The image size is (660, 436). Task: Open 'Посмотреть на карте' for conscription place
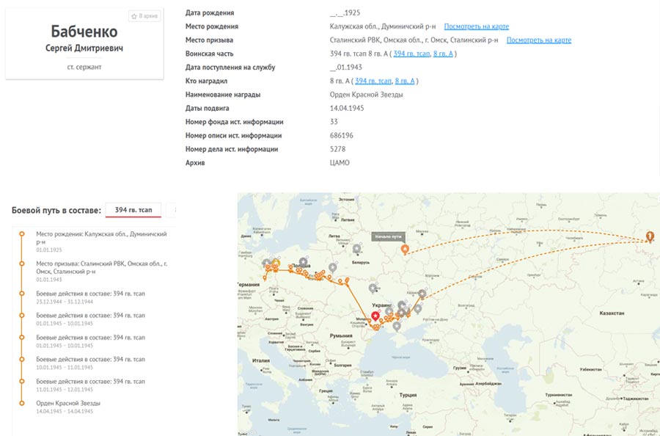pos(539,40)
